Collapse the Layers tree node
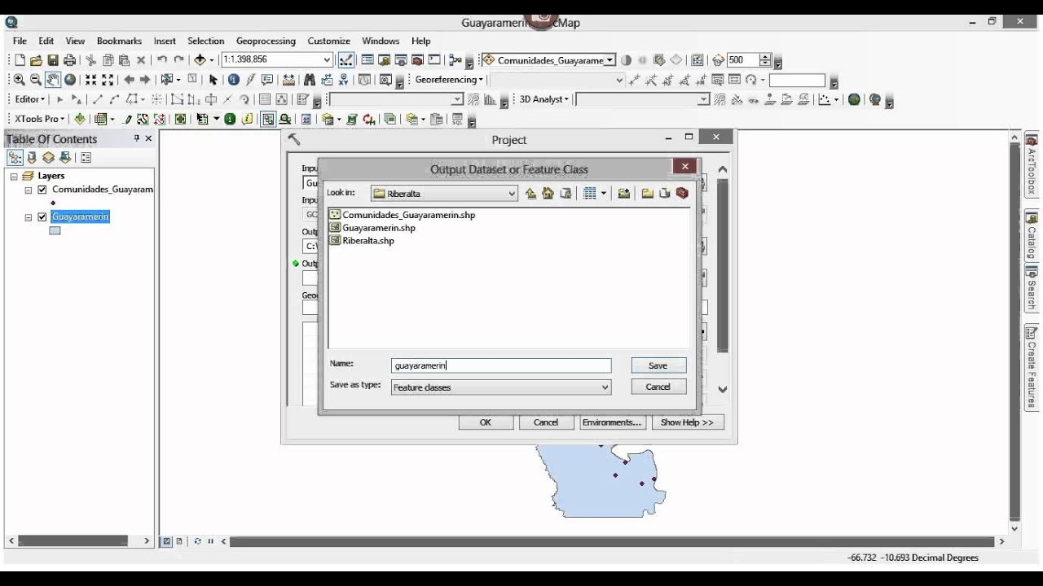The width and height of the screenshot is (1043, 586). [x=14, y=176]
